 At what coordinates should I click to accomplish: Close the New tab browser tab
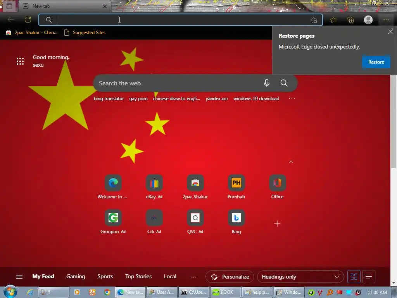pyautogui.click(x=105, y=6)
